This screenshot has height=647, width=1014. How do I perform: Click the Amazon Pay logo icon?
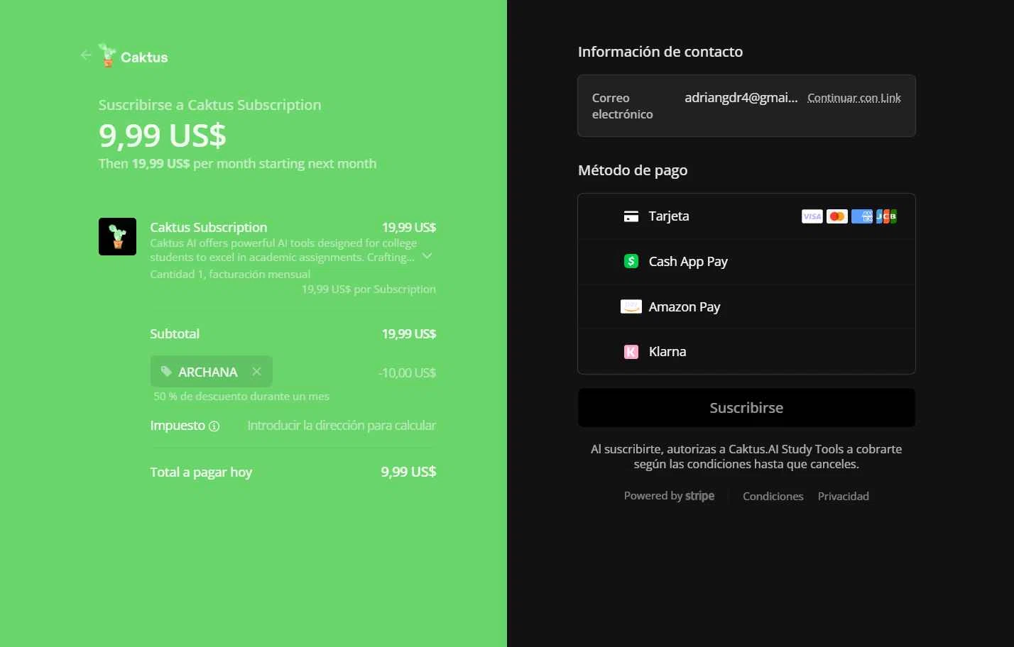pyautogui.click(x=631, y=306)
